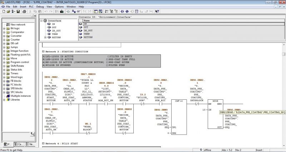Collapse the Interface tree root
The width and height of the screenshot is (286, 152).
(x=42, y=21)
